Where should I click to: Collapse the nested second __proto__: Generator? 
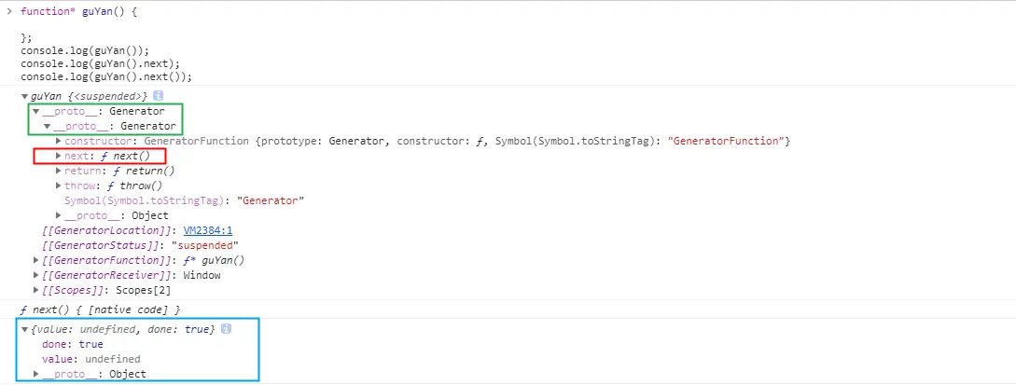[47, 126]
